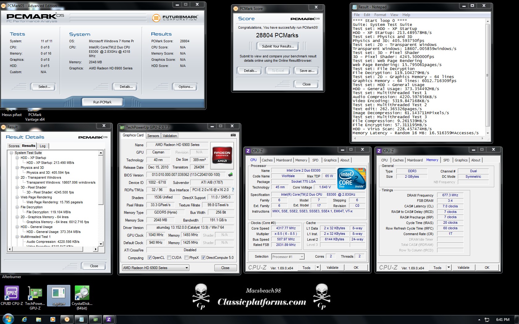Image resolution: width=519 pixels, height=324 pixels.
Task: Switch to the Validation tab in GPU-Z
Action: pos(170,136)
